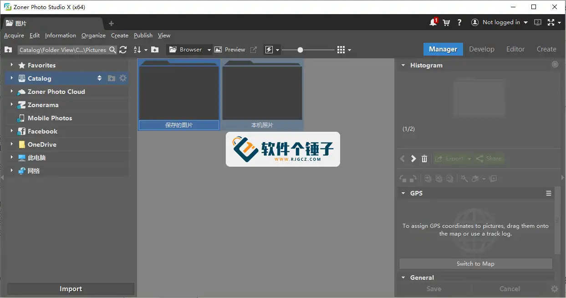Switch to the Editor module

(515, 49)
